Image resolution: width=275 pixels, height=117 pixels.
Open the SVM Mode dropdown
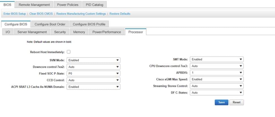pyautogui.click(x=93, y=60)
